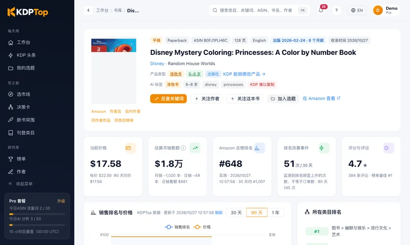Click 工作台 breadcrumb link
Image resolution: width=410 pixels, height=245 pixels.
102,10
